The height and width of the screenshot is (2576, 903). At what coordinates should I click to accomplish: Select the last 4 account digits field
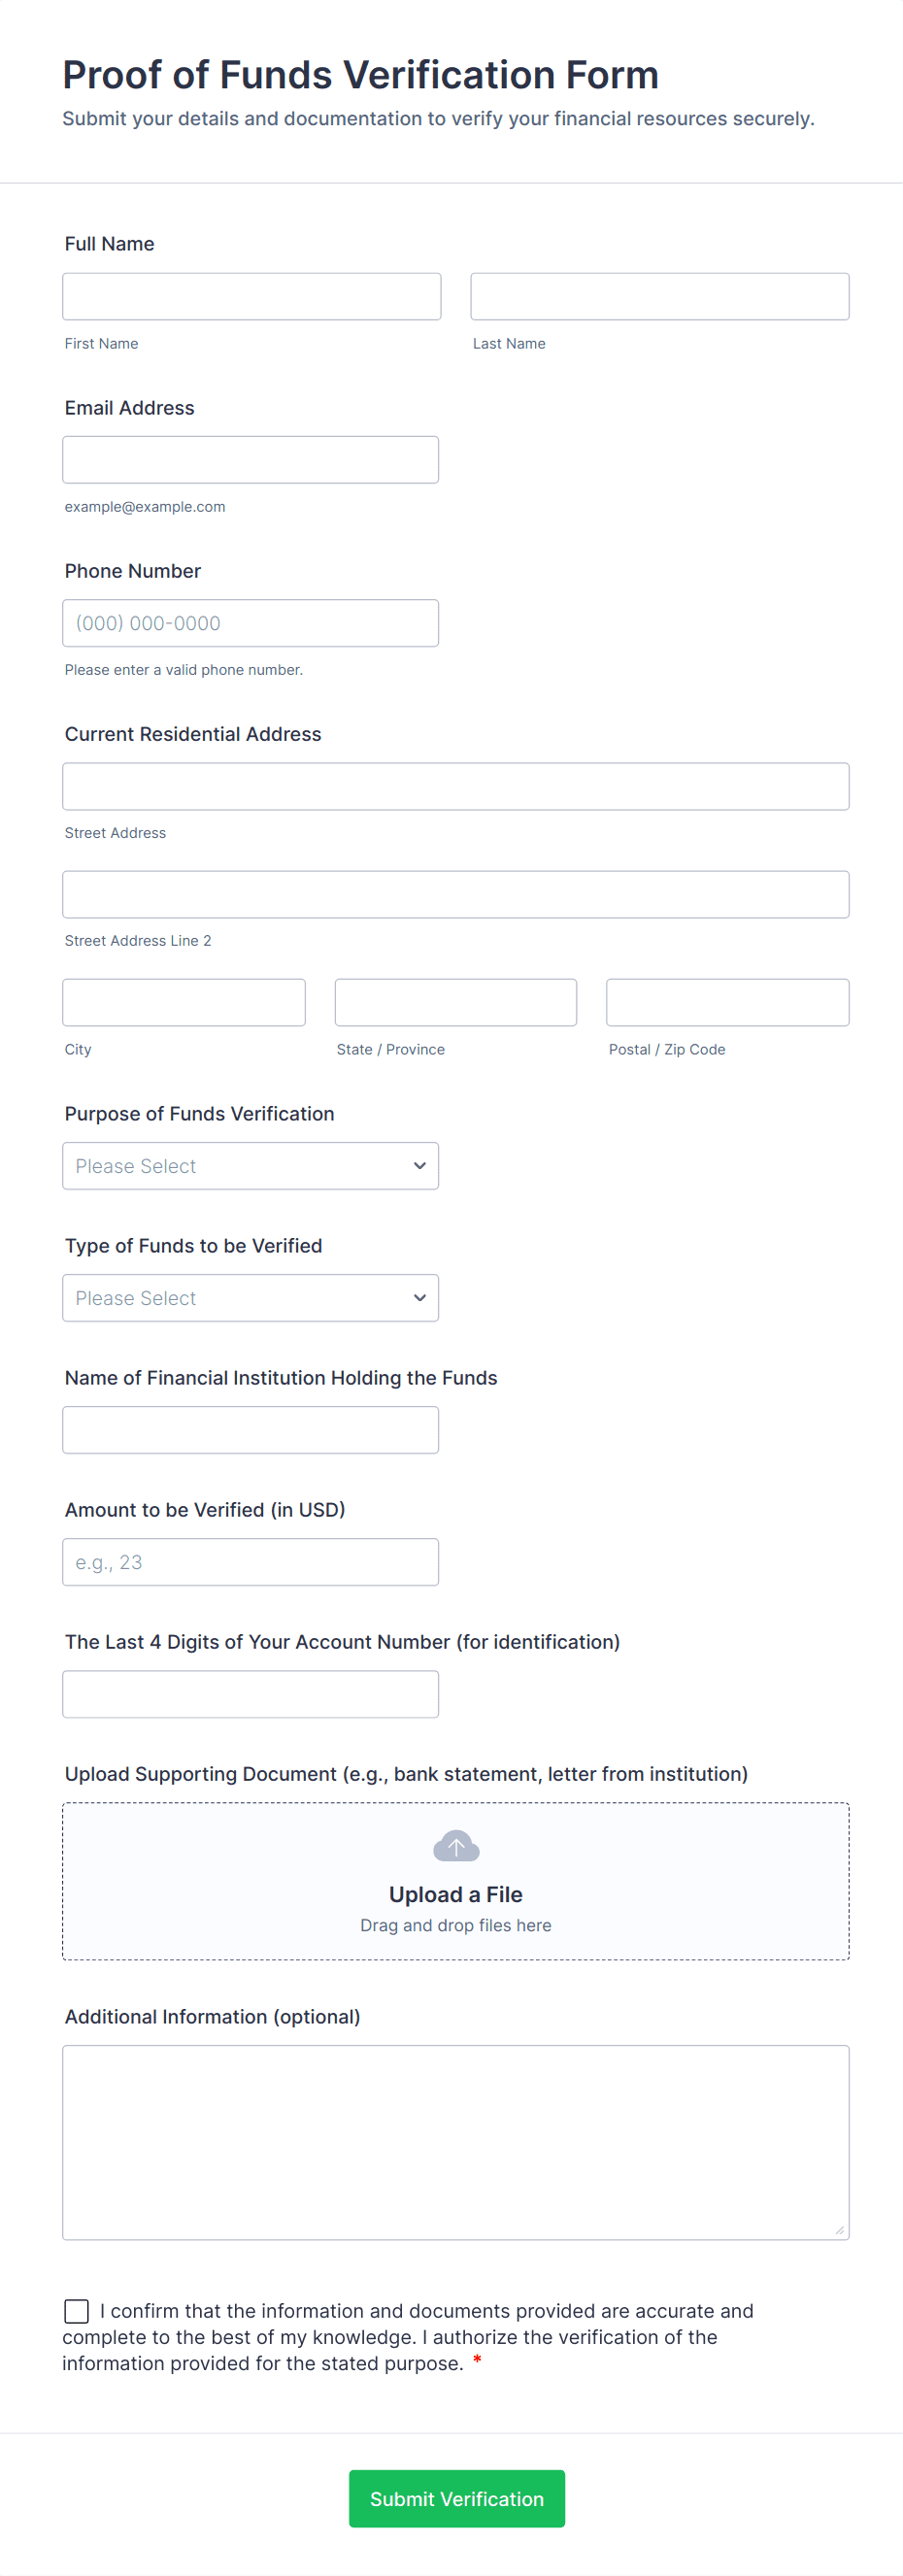250,1694
